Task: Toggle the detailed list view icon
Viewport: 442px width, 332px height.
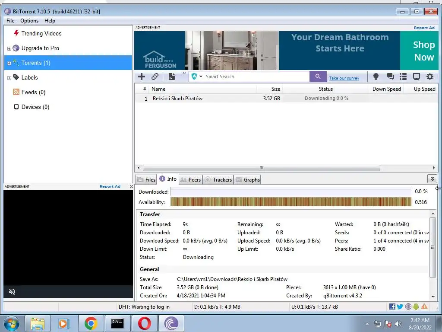Action: click(403, 77)
